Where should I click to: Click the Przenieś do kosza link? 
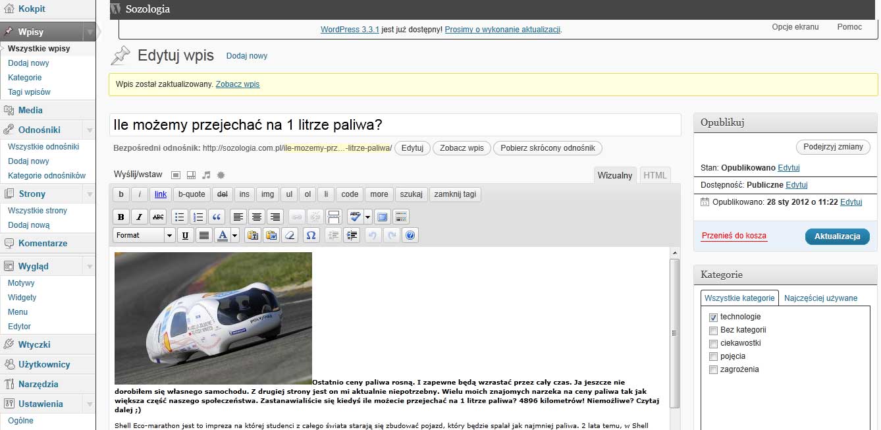point(734,236)
